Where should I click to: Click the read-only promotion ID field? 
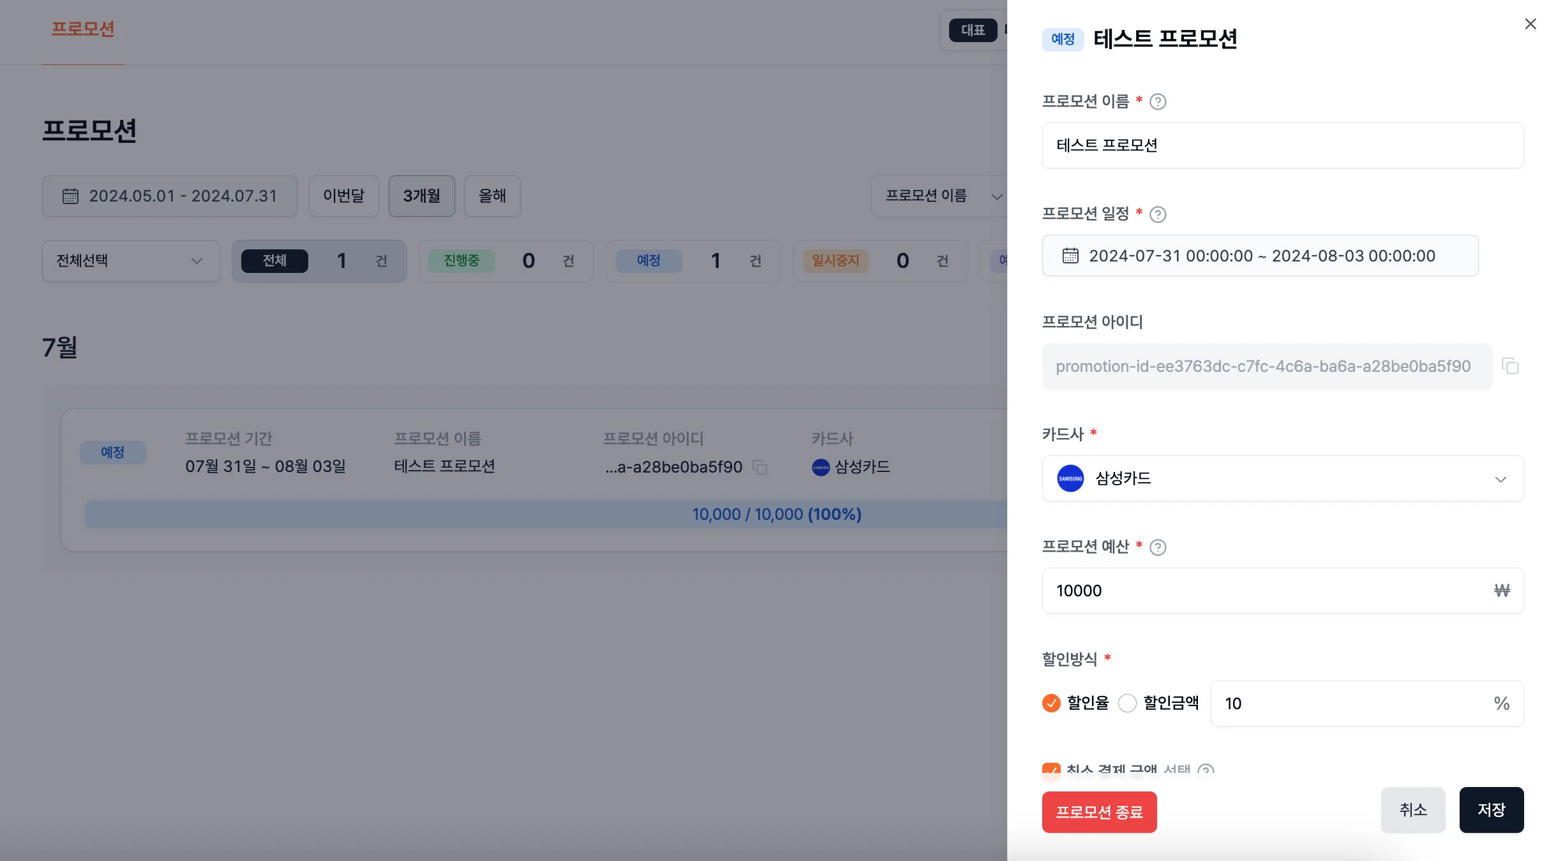pyautogui.click(x=1267, y=366)
